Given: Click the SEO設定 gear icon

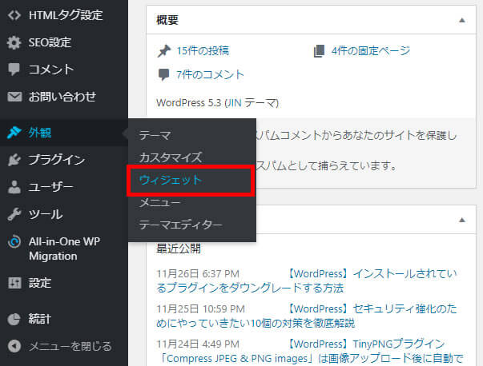Looking at the screenshot, I should 14,42.
